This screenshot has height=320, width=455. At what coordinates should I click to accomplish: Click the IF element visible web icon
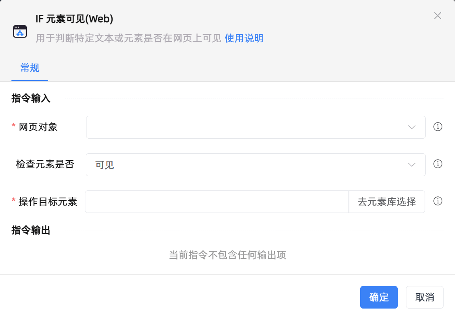click(x=20, y=31)
